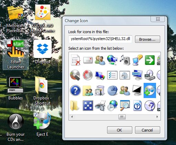Click the right arrow of icon list scrollbar
Screen dimensions: 176x145
click(157, 117)
